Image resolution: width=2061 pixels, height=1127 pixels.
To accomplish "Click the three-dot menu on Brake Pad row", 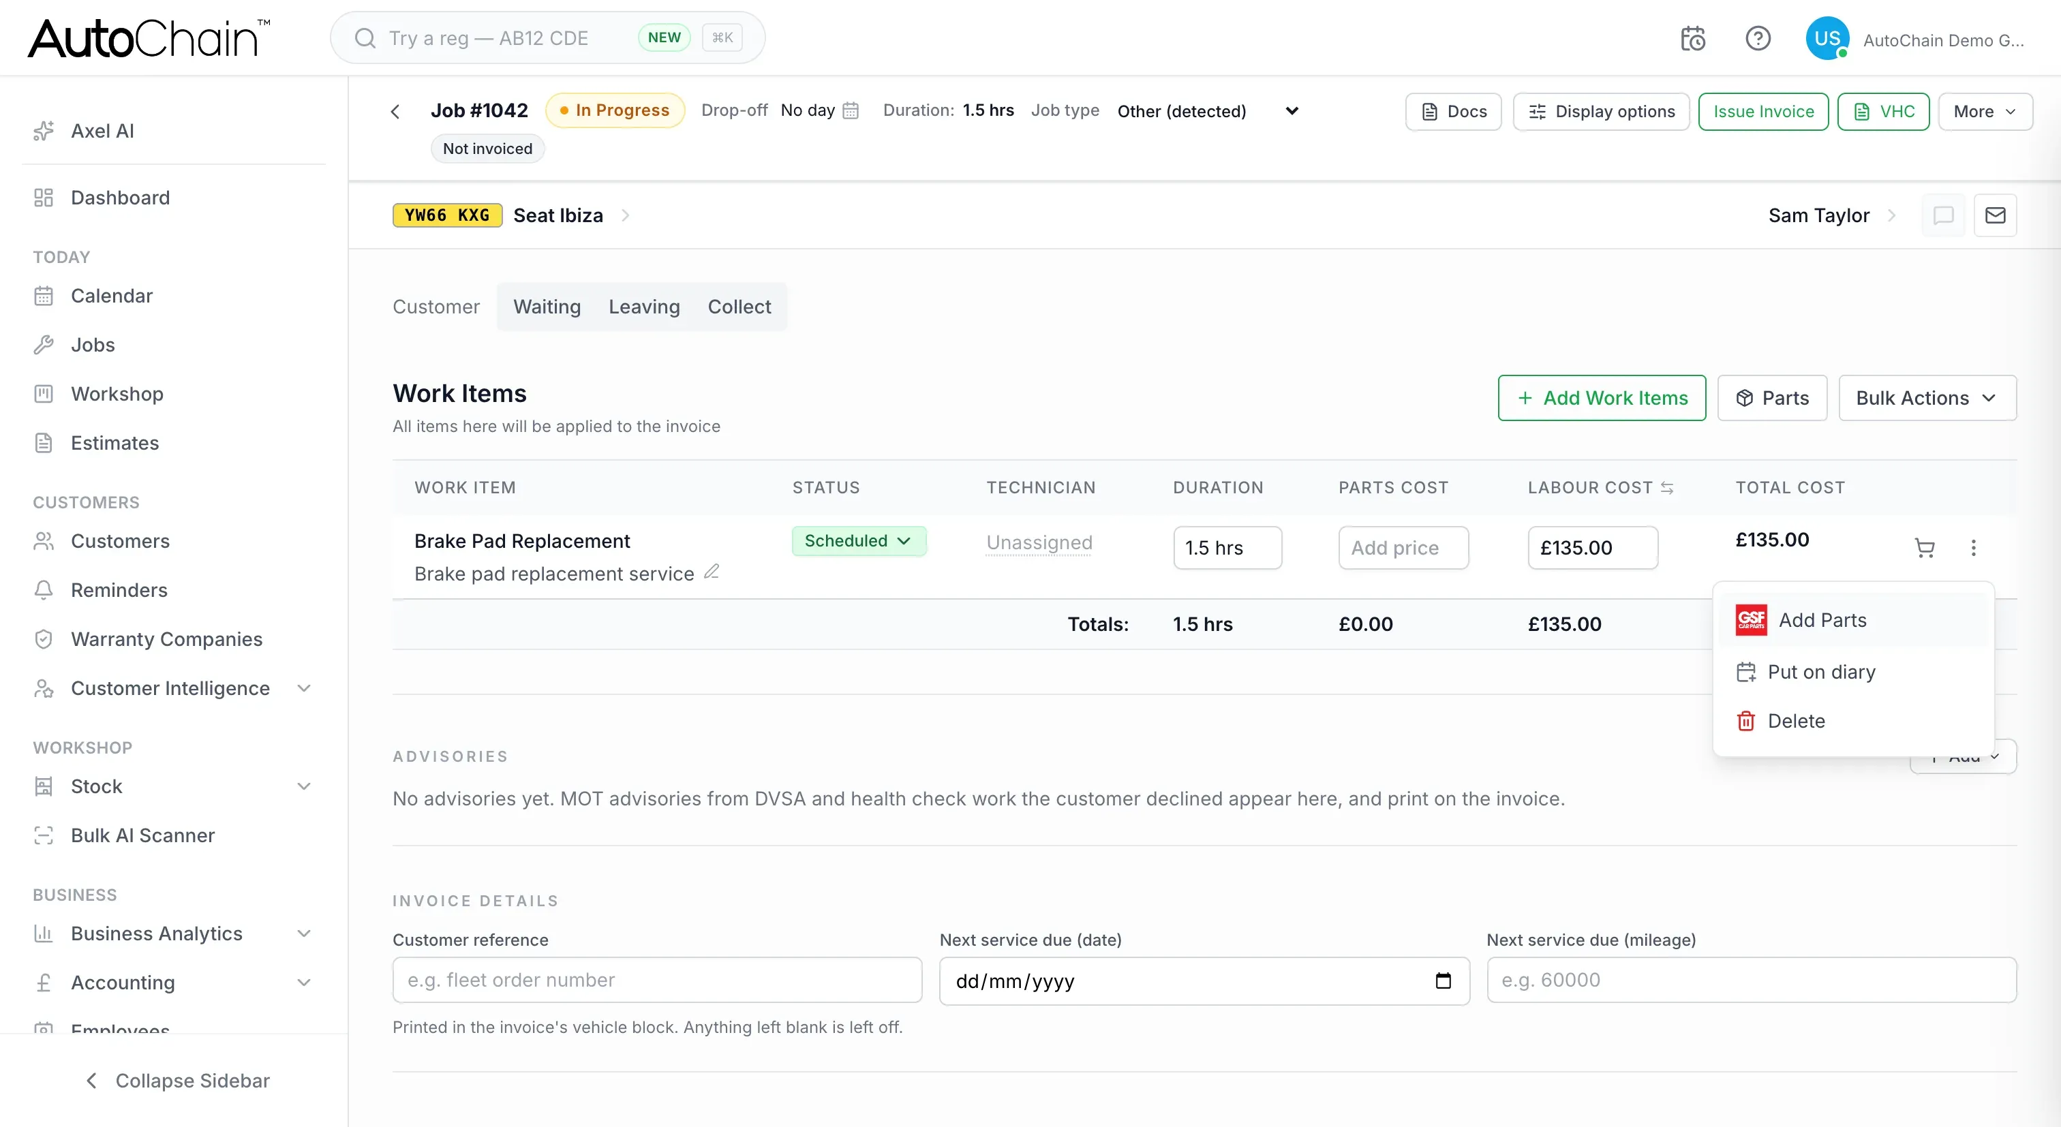I will tap(1974, 548).
